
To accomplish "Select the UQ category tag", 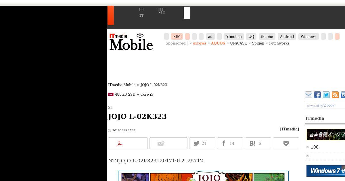I will tap(251, 36).
